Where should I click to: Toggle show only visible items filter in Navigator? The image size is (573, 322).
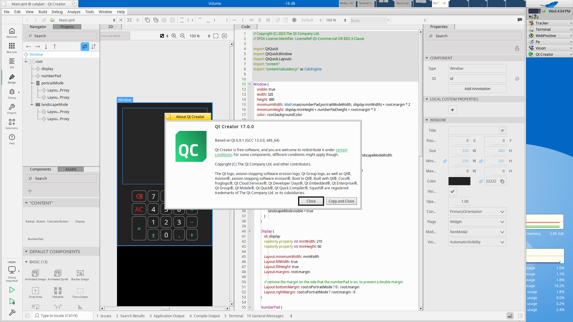85,47
